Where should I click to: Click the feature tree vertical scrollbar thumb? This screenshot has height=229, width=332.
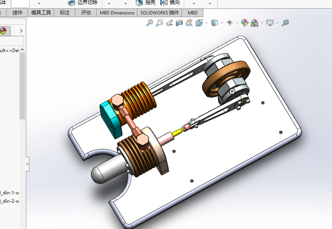22,86
